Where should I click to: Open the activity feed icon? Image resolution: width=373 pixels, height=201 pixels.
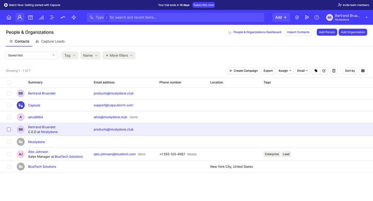307,17
